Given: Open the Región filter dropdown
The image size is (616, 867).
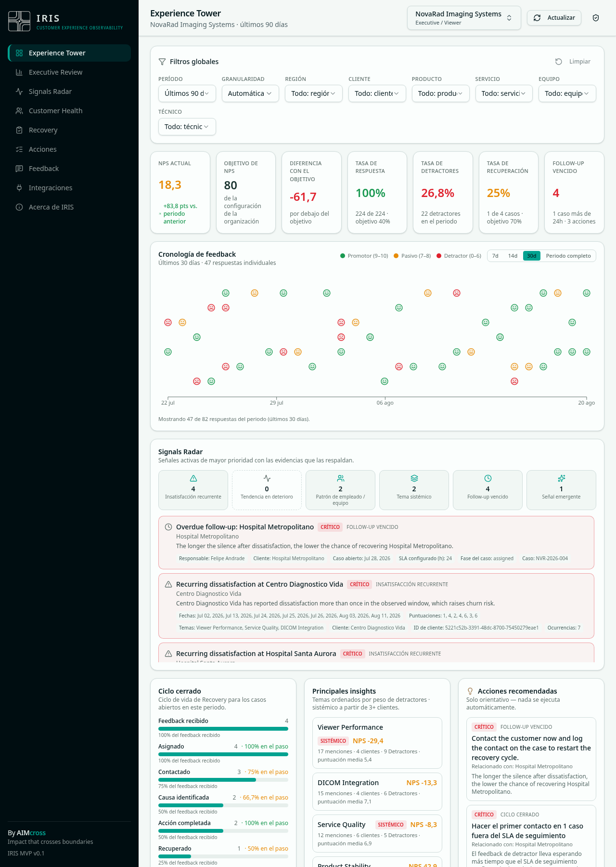Looking at the screenshot, I should pyautogui.click(x=314, y=93).
